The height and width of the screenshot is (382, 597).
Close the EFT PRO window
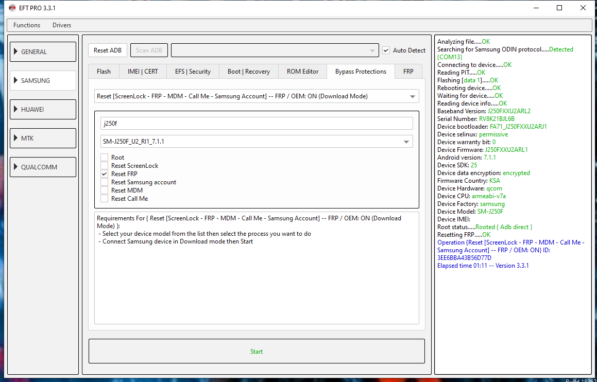point(583,8)
